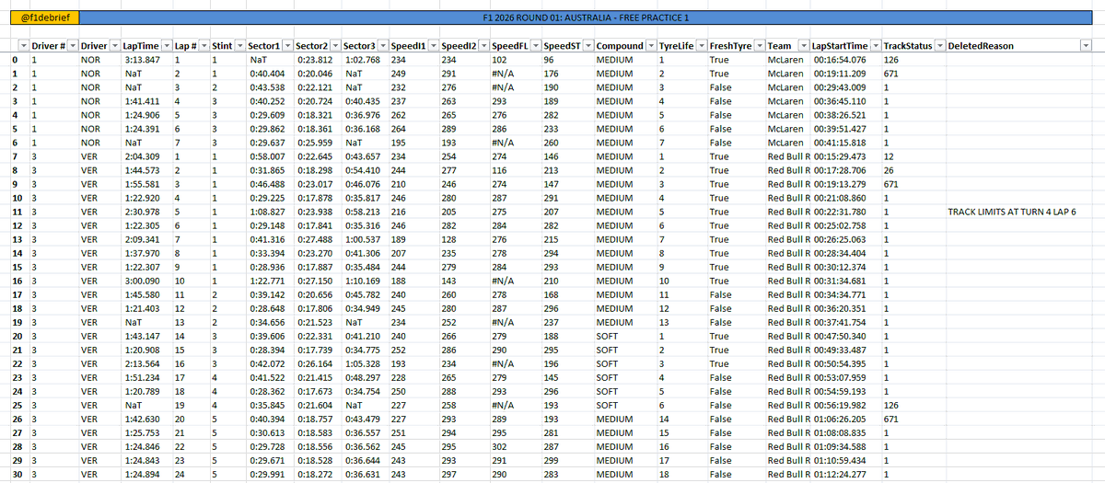Image resolution: width=1105 pixels, height=483 pixels.
Task: Select the LapTime cell 3:00.090
Action: (146, 282)
